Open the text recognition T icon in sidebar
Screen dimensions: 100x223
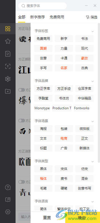click(x=8, y=66)
